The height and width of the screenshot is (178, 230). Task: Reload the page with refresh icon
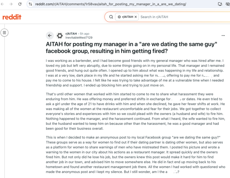coord(20,4)
